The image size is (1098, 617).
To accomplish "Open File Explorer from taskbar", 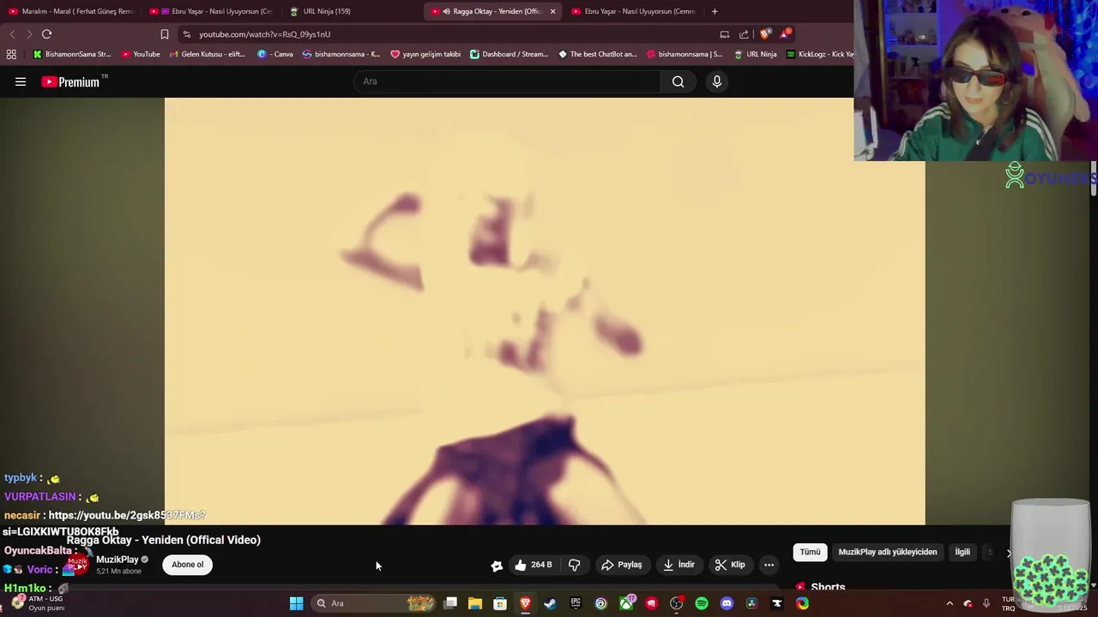I will click(x=474, y=603).
